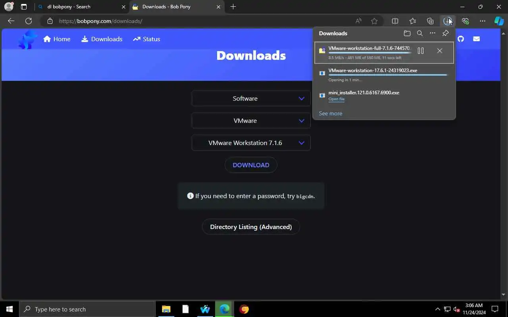Image resolution: width=508 pixels, height=317 pixels.
Task: Cancel the VMware-workstation-full-7.1.6 download
Action: point(439,51)
